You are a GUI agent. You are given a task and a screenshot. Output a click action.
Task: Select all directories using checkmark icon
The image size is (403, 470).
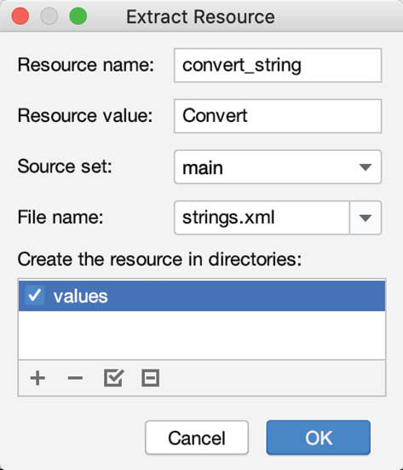(x=113, y=378)
